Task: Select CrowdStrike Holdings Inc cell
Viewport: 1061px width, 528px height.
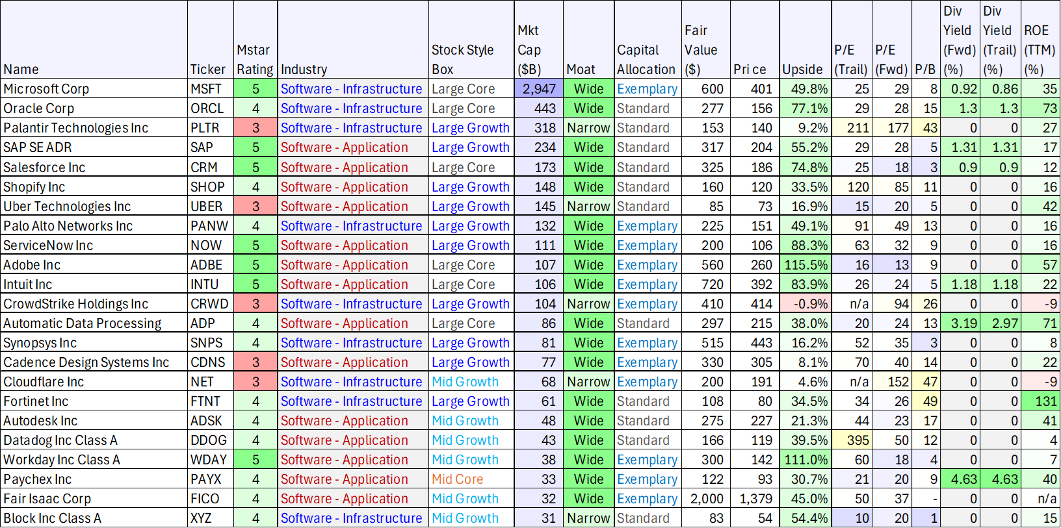Action: pyautogui.click(x=94, y=303)
